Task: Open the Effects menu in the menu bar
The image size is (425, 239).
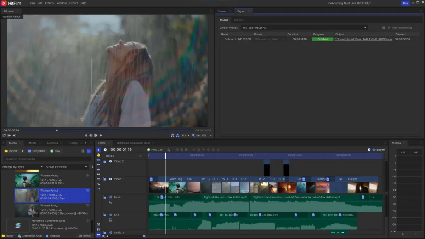Action: pyautogui.click(x=49, y=3)
